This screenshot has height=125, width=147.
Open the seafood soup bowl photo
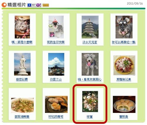click(22, 105)
